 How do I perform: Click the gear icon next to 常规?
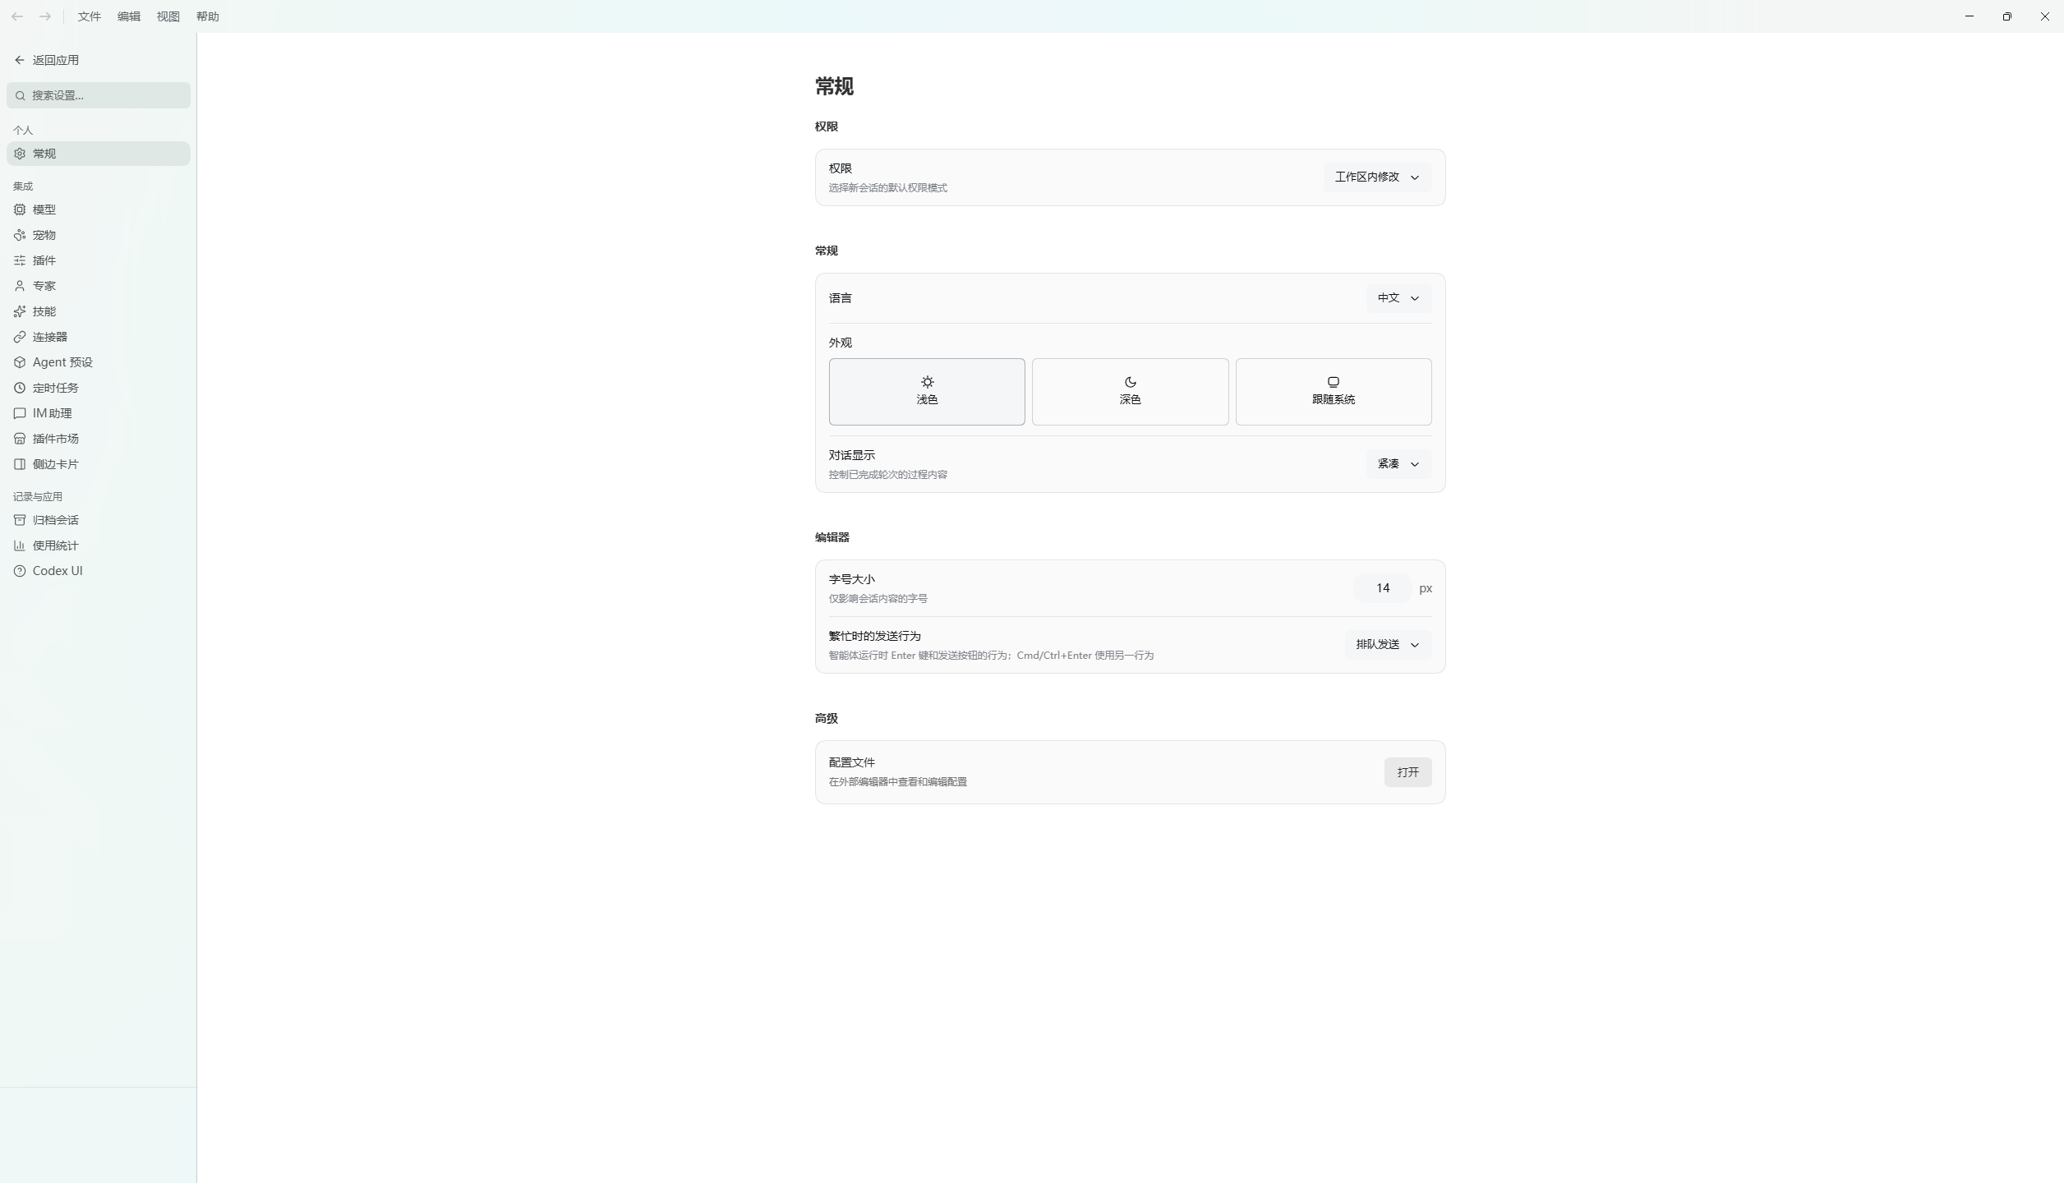click(20, 154)
